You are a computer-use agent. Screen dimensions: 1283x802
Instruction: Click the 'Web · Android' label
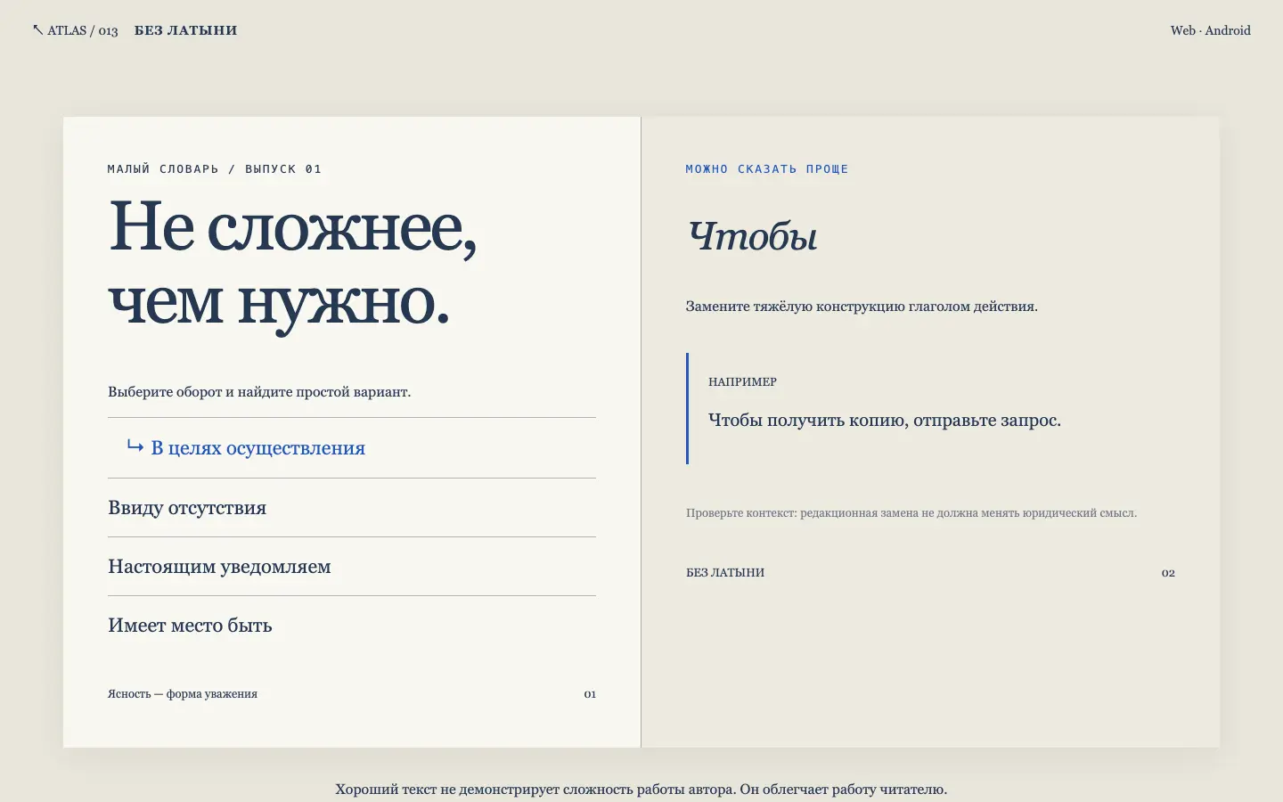(x=1210, y=30)
